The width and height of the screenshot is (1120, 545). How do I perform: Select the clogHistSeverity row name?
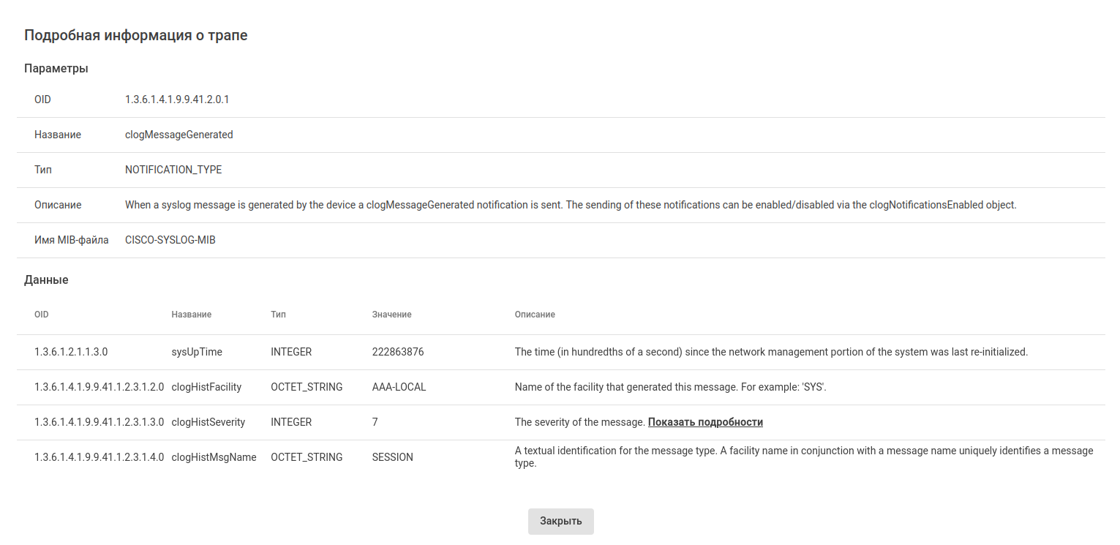pyautogui.click(x=208, y=422)
